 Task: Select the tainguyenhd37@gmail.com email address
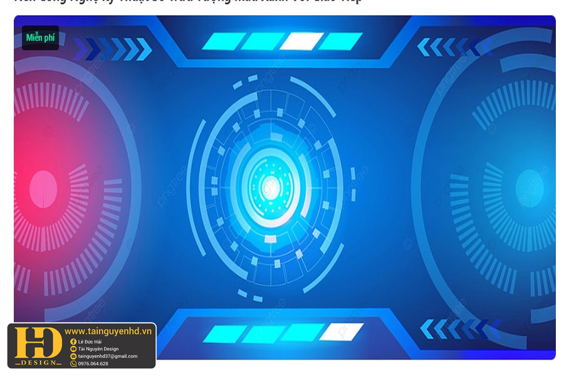(x=107, y=357)
